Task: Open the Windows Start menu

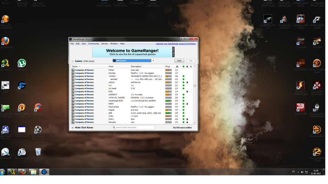Action: coord(3,172)
